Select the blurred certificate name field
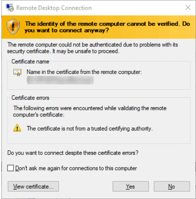Screen dimensions: 196x199 click(60, 80)
